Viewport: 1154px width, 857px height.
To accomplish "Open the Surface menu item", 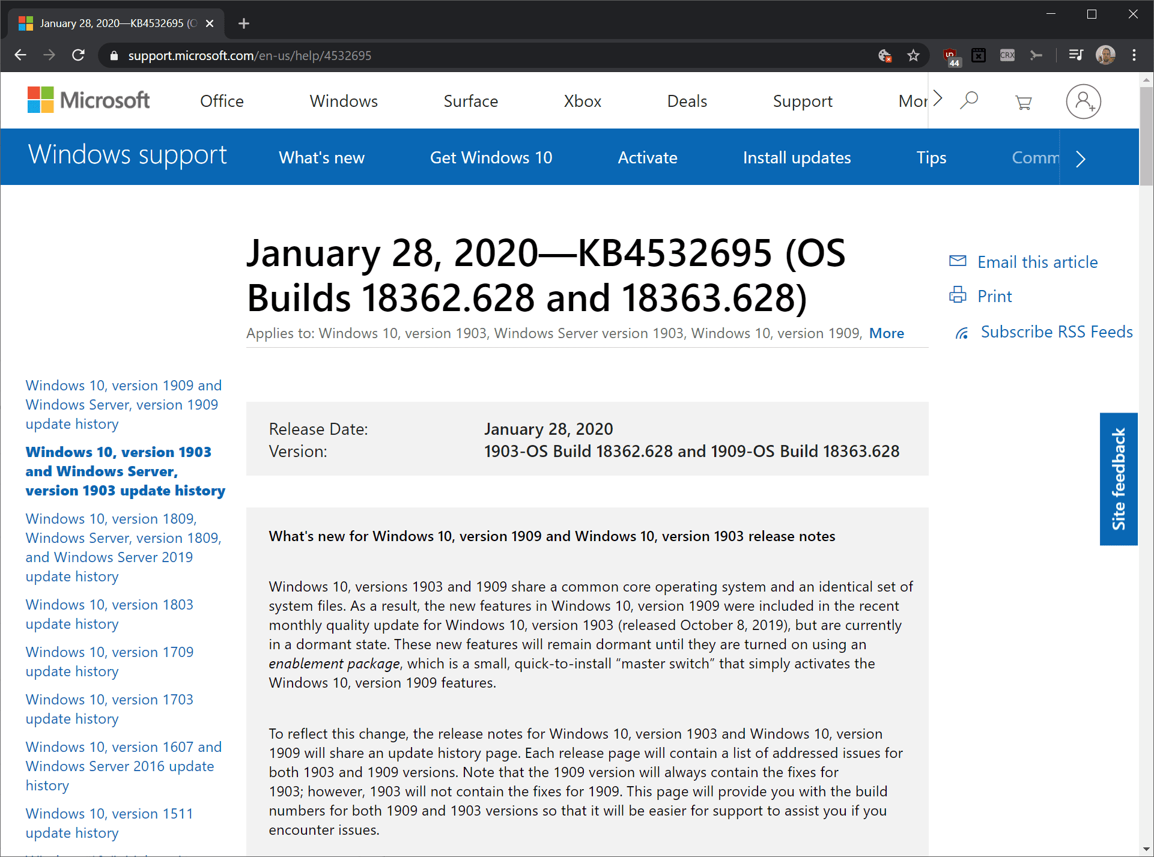I will pos(471,101).
